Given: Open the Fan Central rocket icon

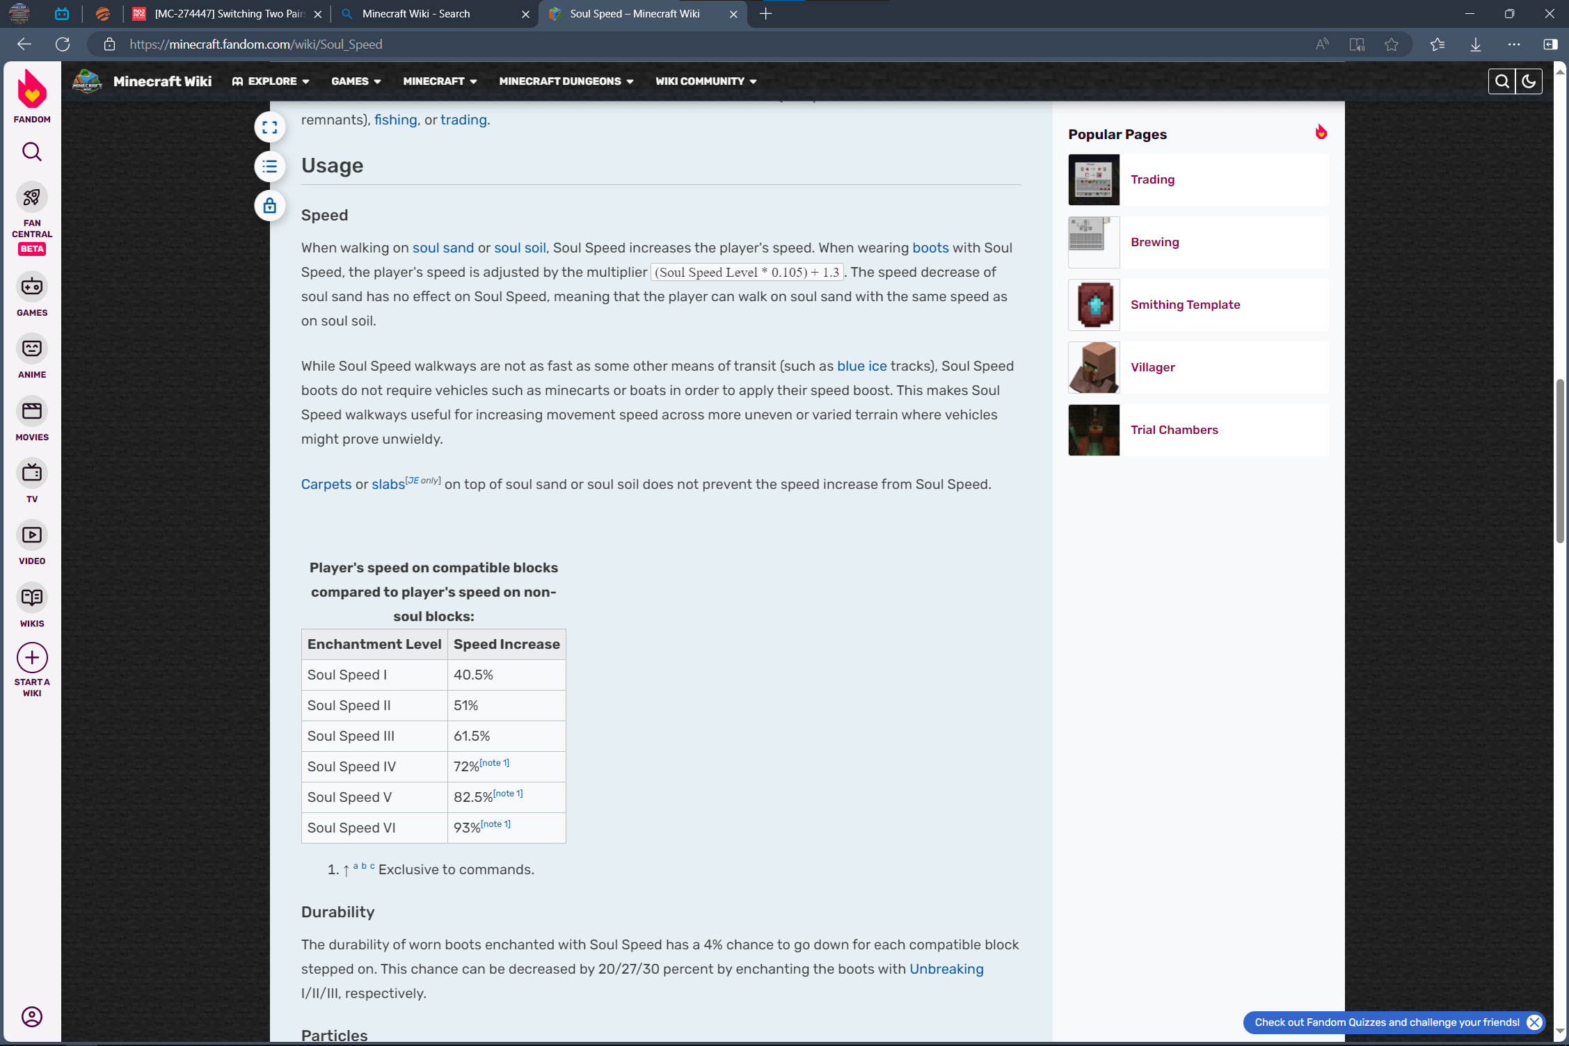Looking at the screenshot, I should [32, 198].
